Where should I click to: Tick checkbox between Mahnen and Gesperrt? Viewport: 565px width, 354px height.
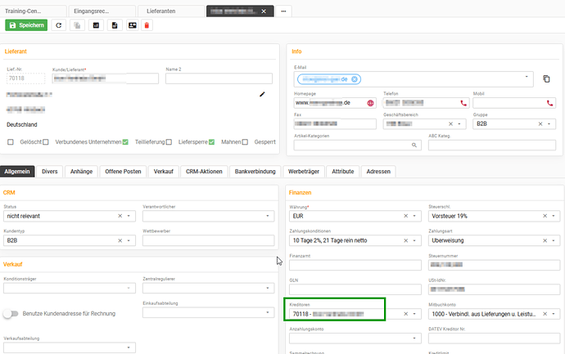tap(245, 142)
